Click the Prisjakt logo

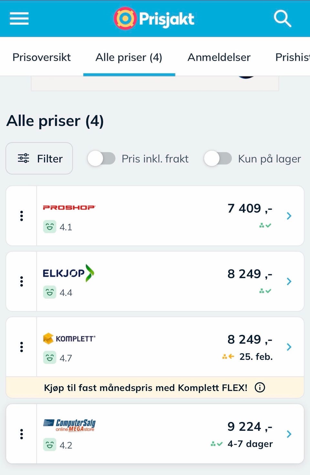pos(154,19)
